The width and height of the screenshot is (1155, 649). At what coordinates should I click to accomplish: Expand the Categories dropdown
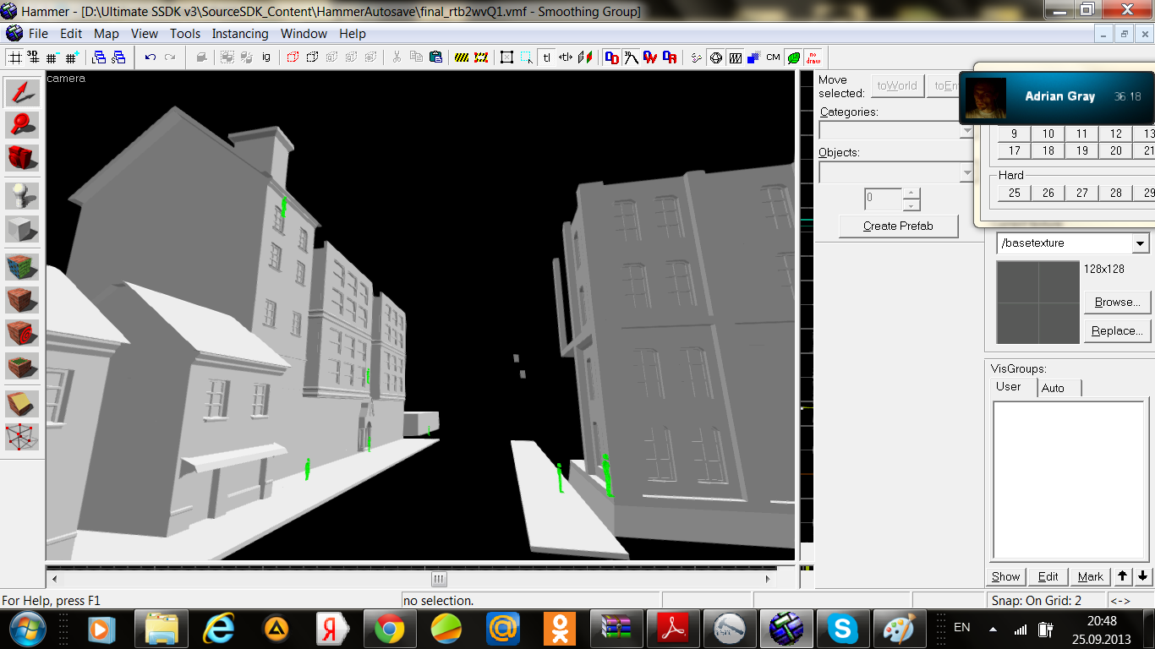(966, 131)
